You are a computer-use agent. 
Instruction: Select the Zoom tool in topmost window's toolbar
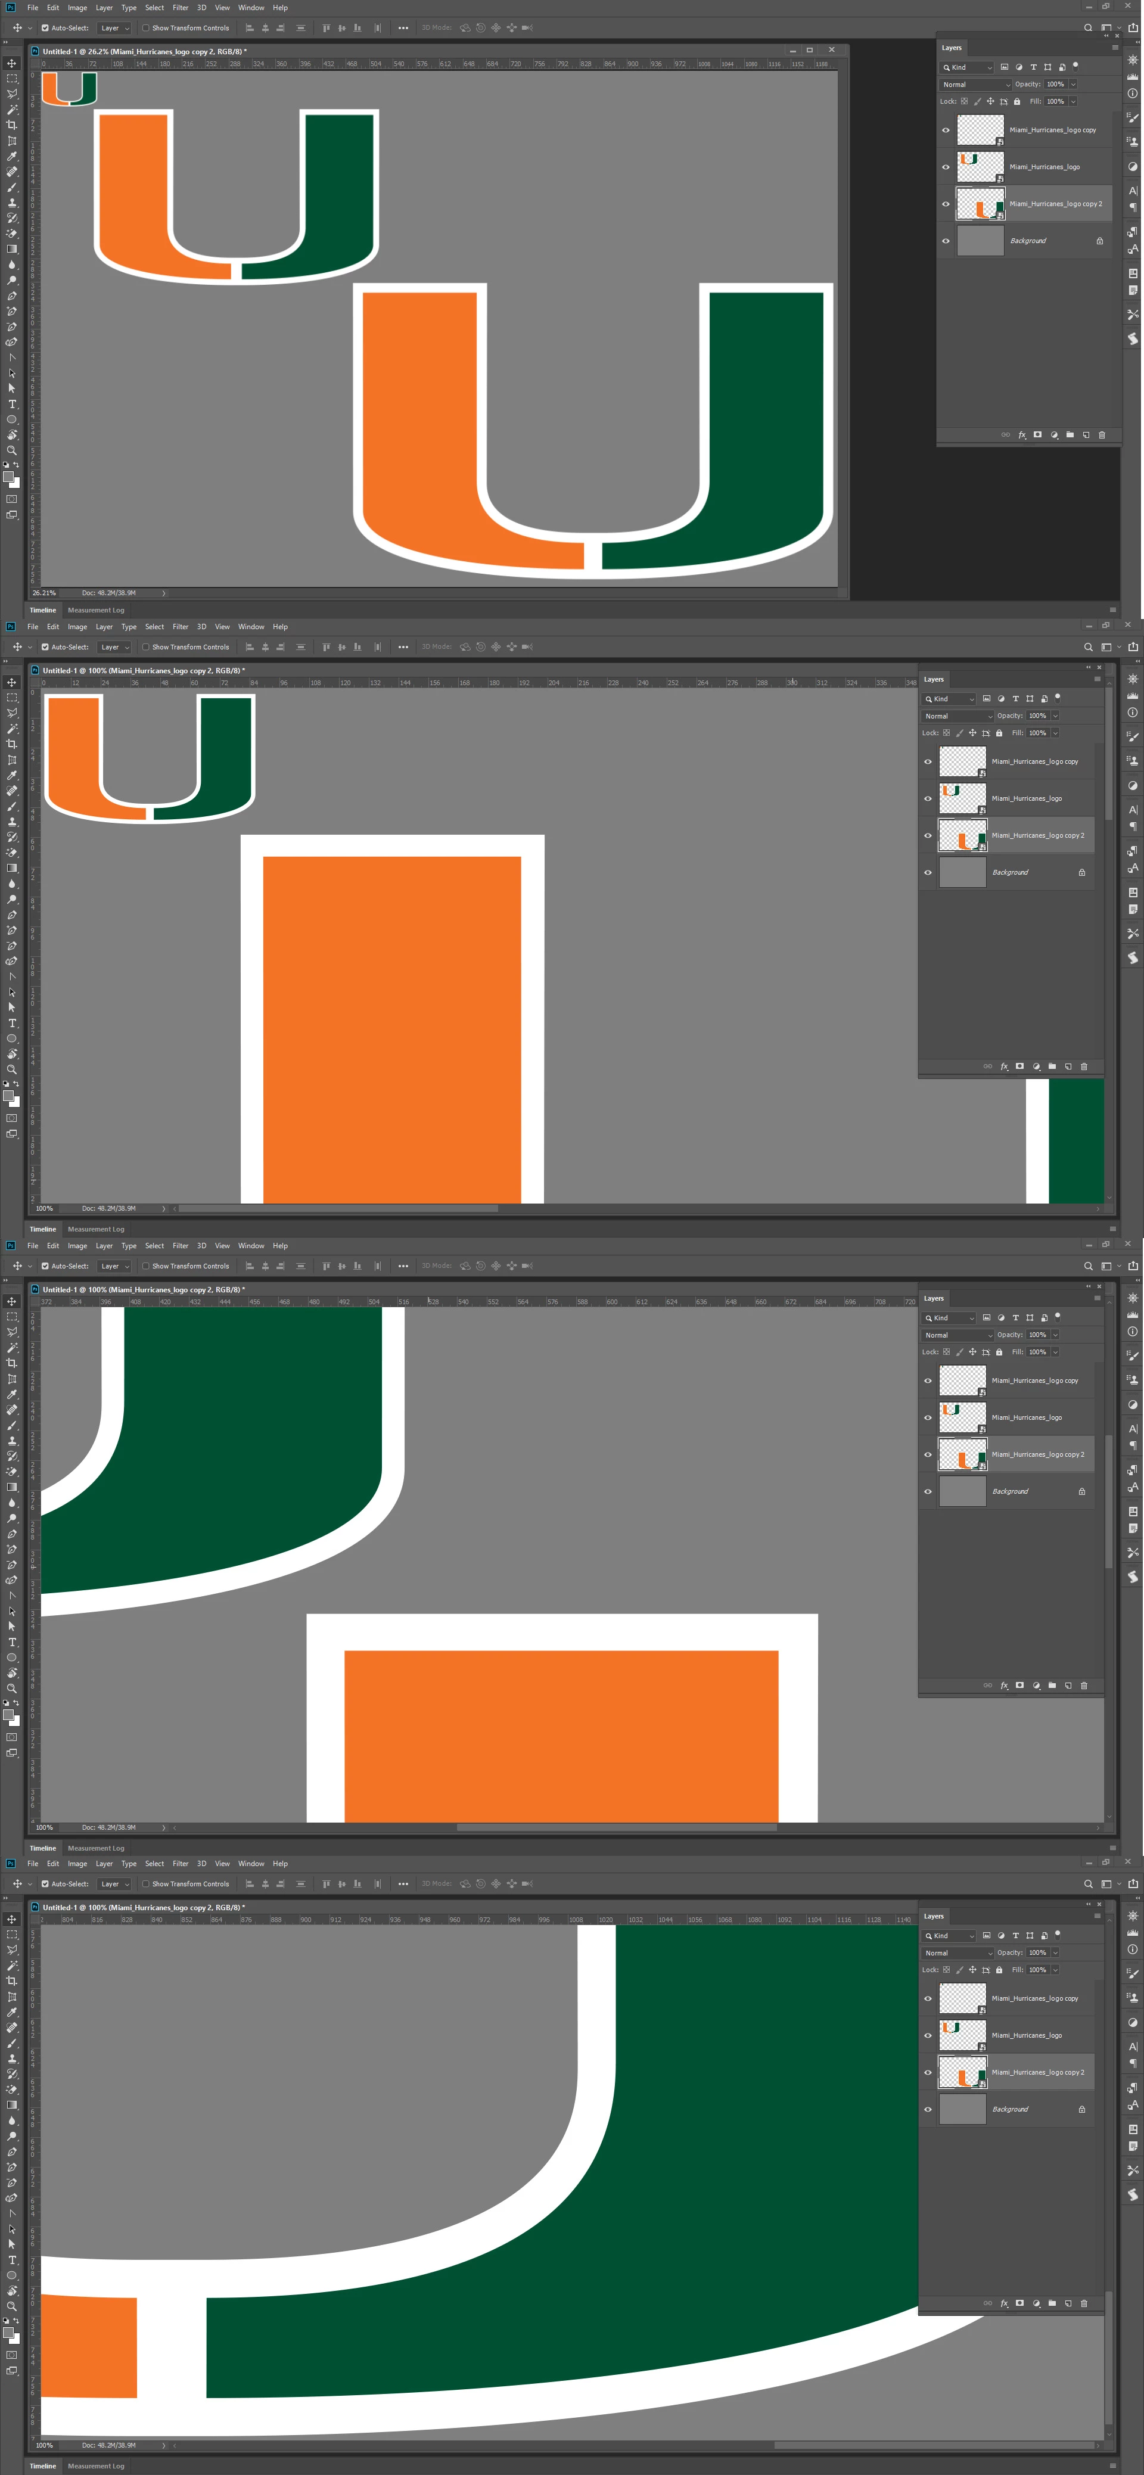point(11,450)
